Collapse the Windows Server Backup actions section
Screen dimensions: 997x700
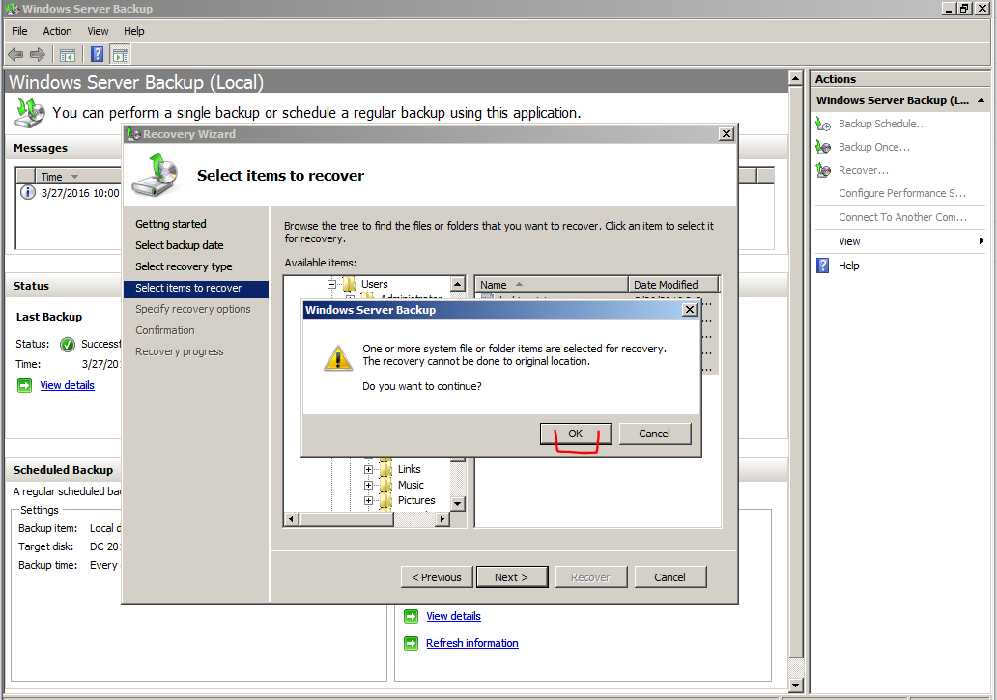click(x=982, y=100)
